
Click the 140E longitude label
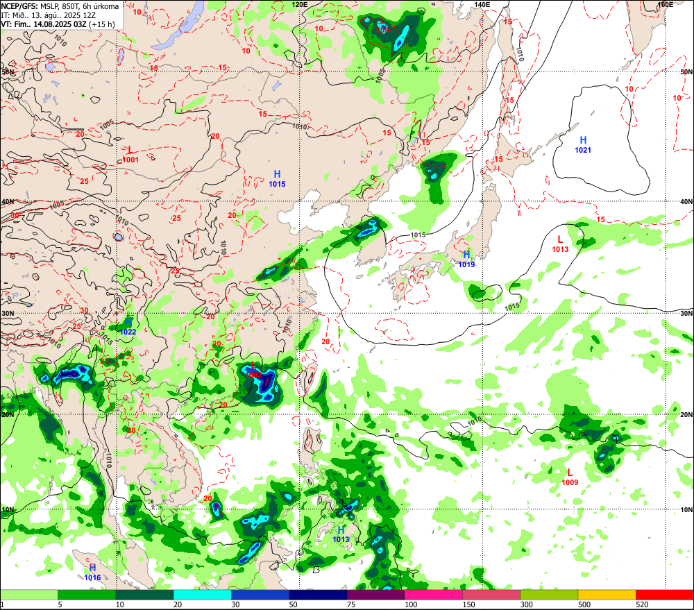482,4
